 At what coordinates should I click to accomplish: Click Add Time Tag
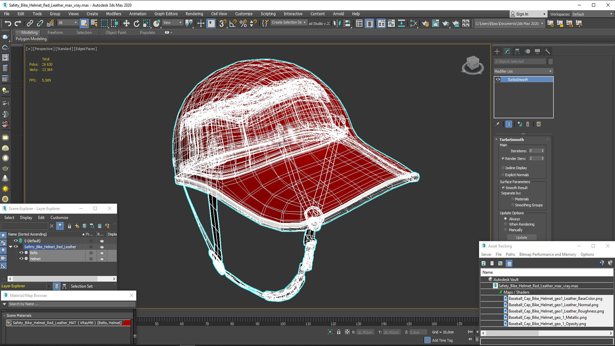442,340
